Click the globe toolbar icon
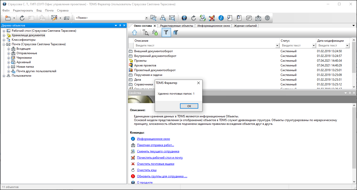Image resolution: width=357 pixels, height=190 pixels. [267, 18]
